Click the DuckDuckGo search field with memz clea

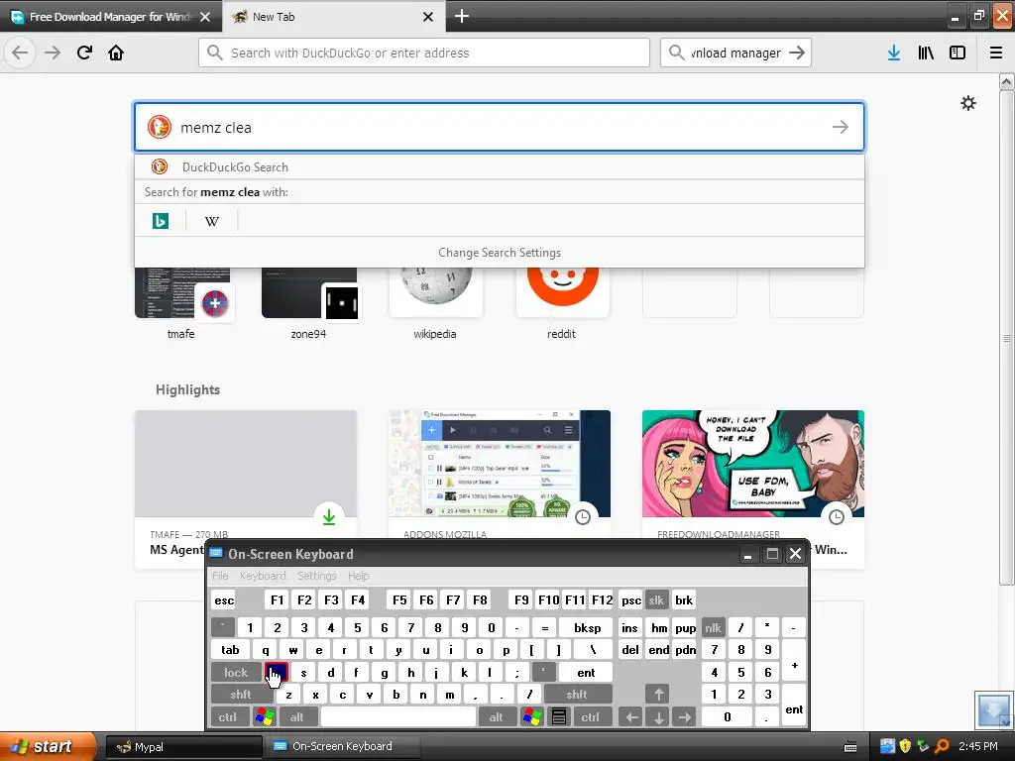(500, 127)
